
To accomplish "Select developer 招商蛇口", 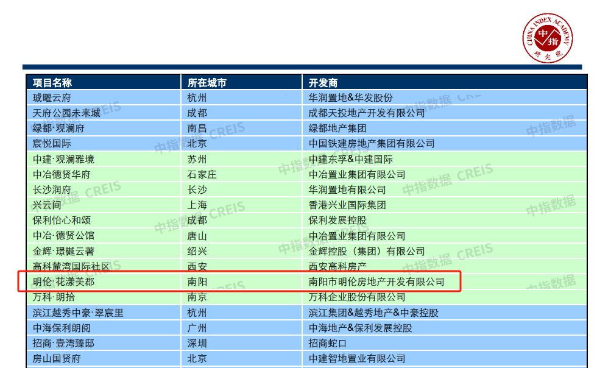I will 328,344.
